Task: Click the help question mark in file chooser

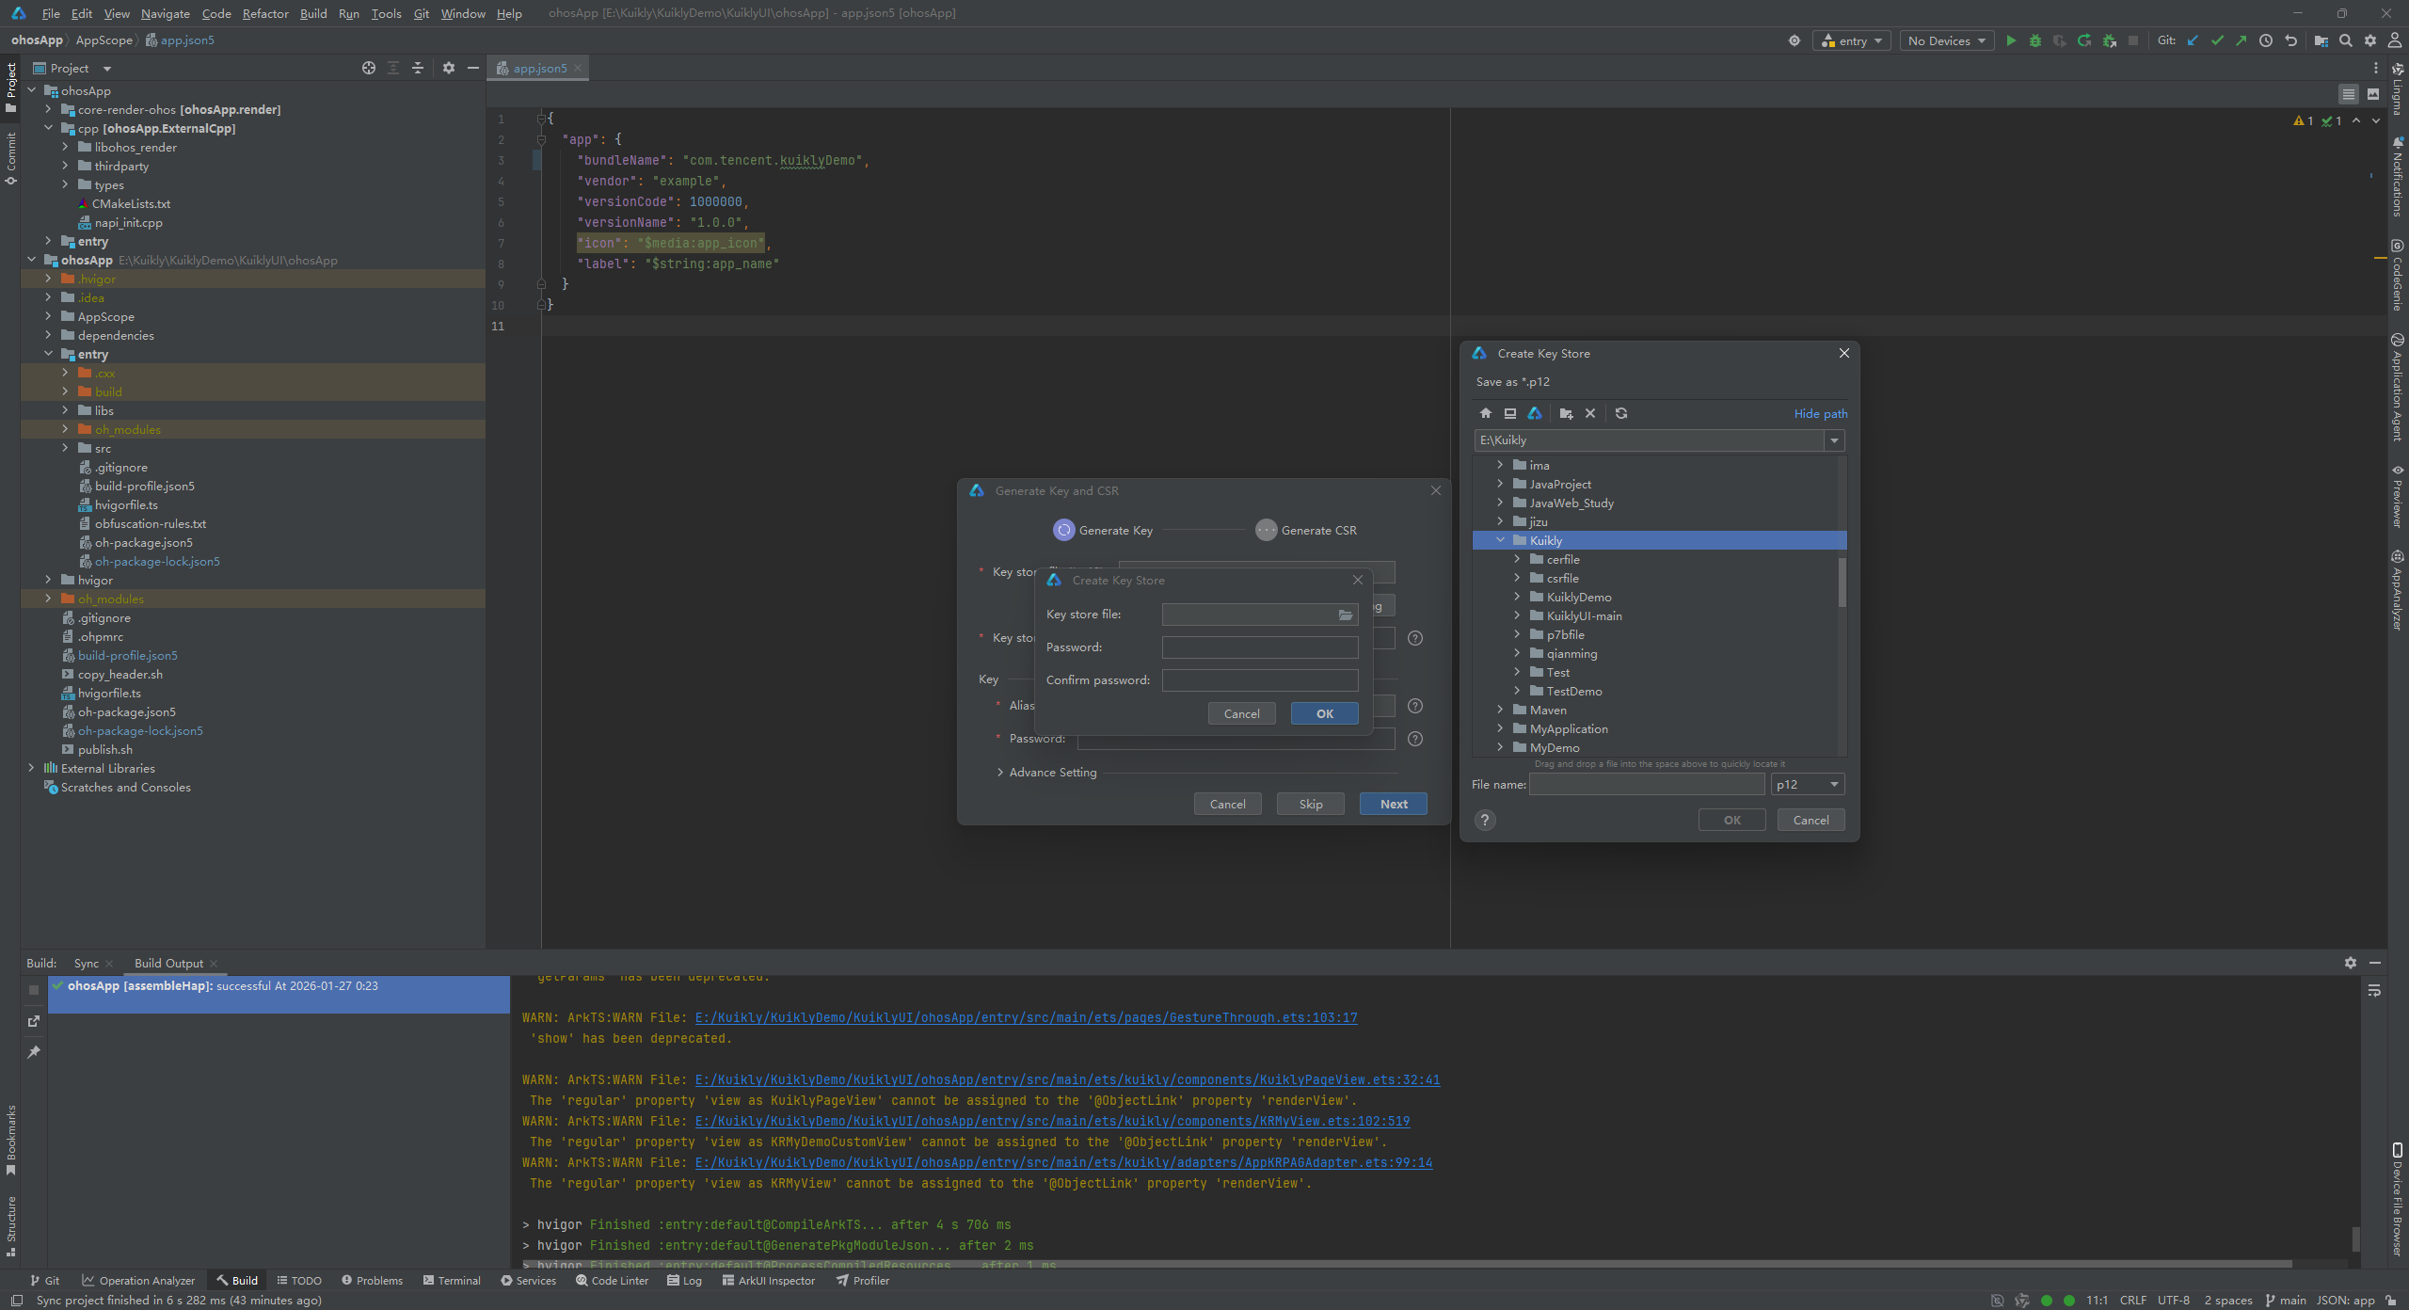Action: click(1485, 820)
